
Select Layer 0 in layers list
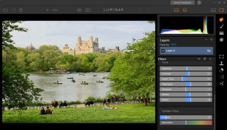coord(187,51)
